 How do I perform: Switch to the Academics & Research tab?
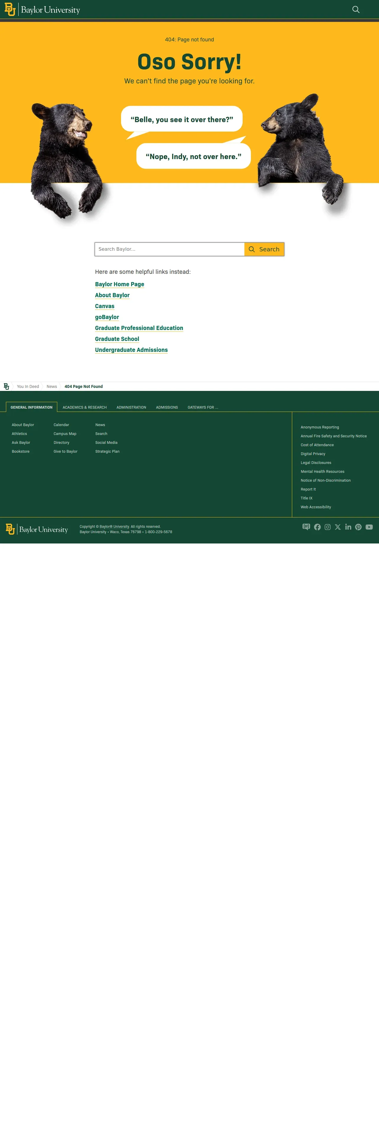[x=85, y=407]
